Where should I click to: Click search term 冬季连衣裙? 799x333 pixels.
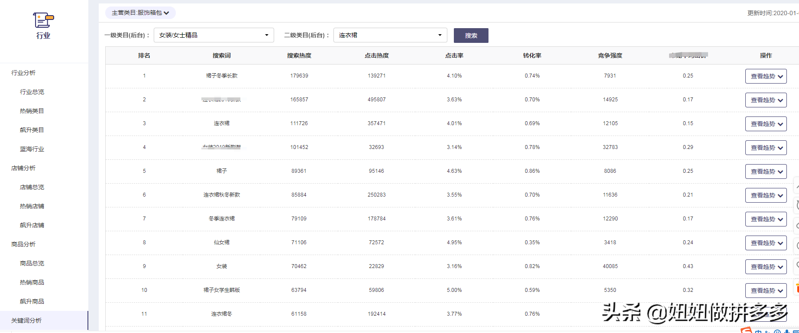tap(222, 219)
